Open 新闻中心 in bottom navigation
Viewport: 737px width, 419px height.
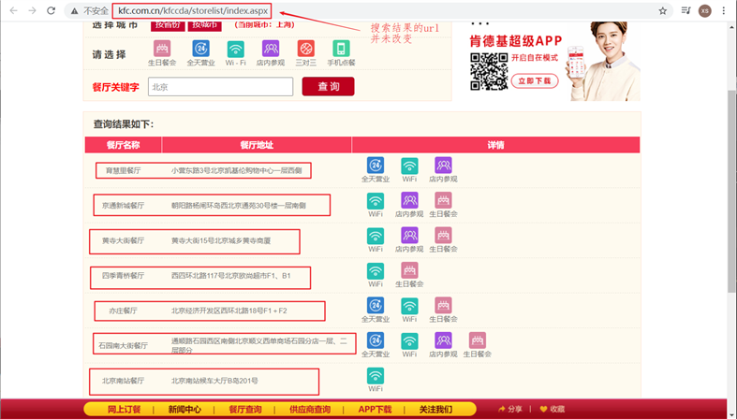184,409
